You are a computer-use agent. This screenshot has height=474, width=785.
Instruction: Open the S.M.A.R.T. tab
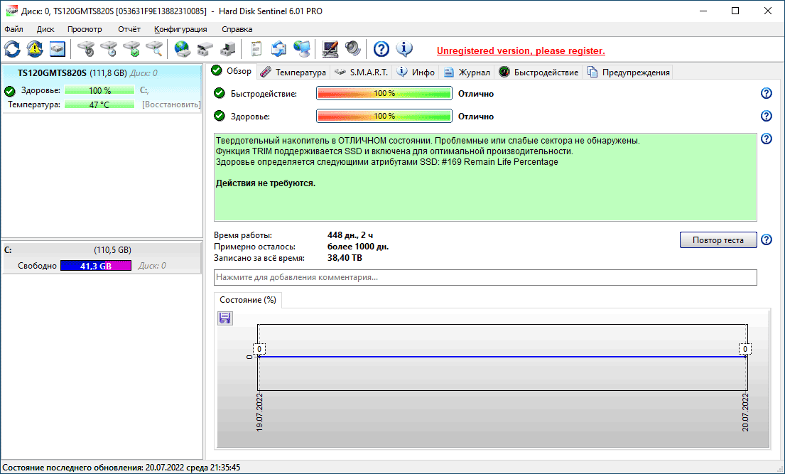(361, 72)
